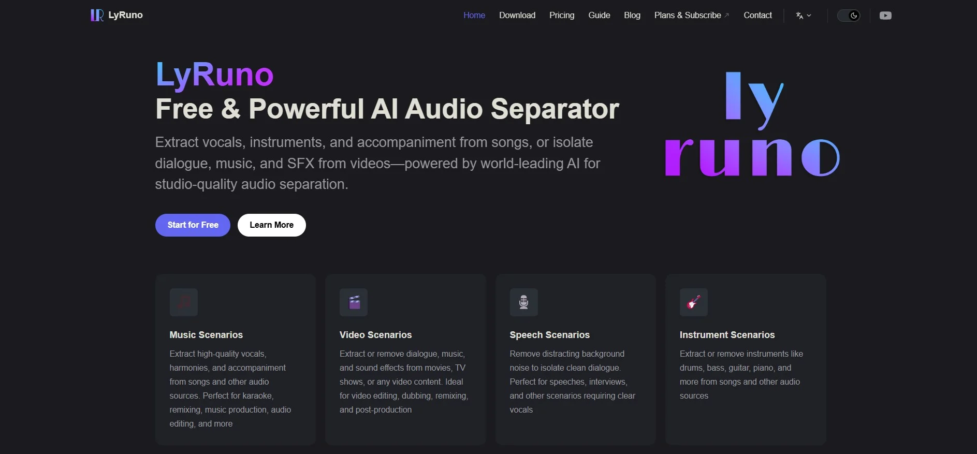Click the clapperboard icon in Video Scenarios

[354, 302]
